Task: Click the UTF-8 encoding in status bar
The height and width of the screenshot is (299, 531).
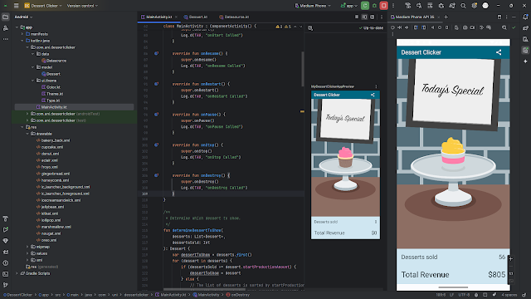Action: pyautogui.click(x=464, y=295)
